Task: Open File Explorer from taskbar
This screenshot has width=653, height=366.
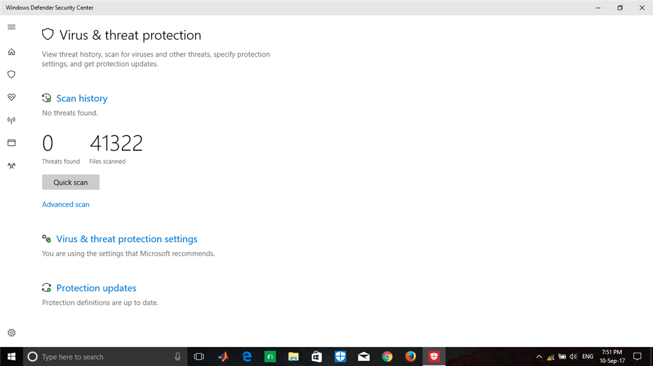Action: [x=293, y=356]
